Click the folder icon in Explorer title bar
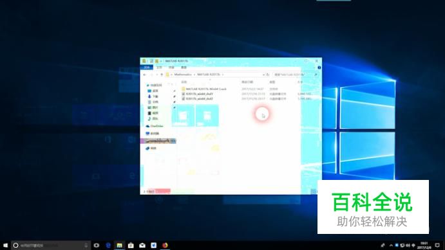The width and height of the screenshot is (445, 250). click(144, 61)
